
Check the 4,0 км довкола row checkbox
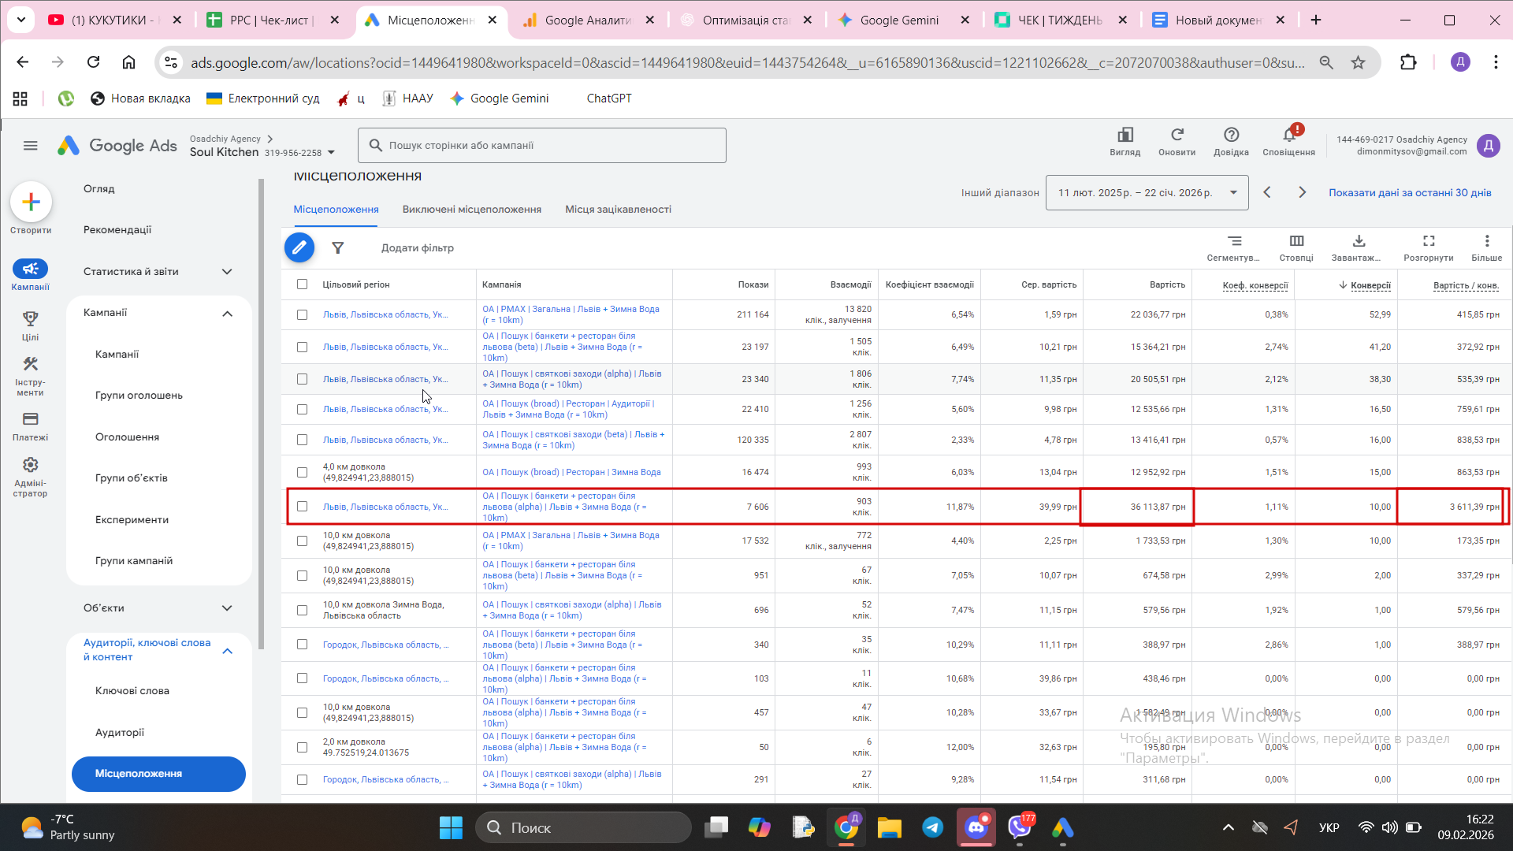point(302,472)
